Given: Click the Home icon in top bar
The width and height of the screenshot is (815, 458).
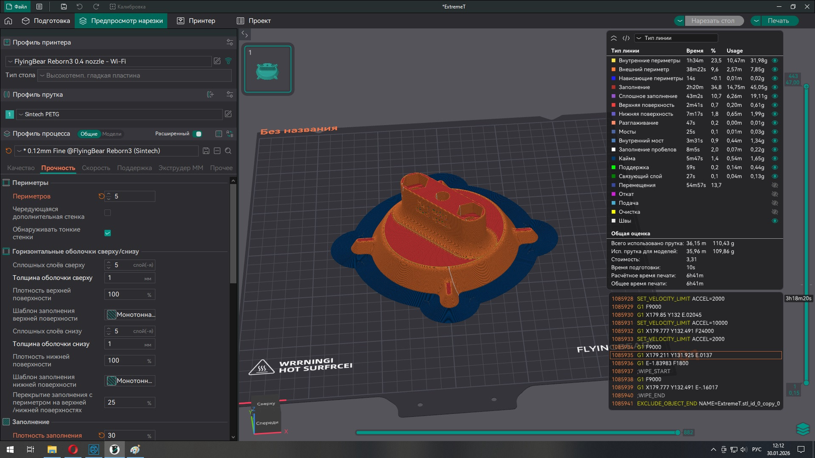Looking at the screenshot, I should tap(8, 21).
